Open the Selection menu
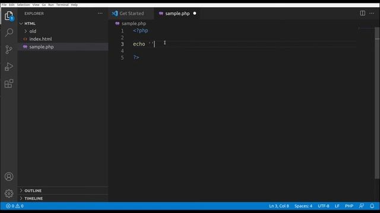 tap(23, 5)
